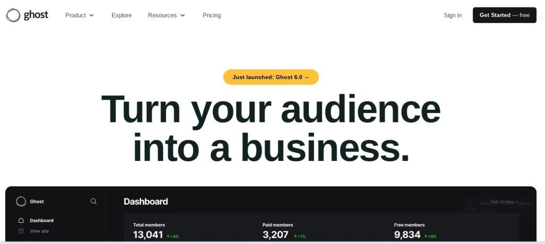The height and width of the screenshot is (244, 545).
Task: Click the Ghost circle avatar in the dashboard sidebar
Action: [x=21, y=201]
